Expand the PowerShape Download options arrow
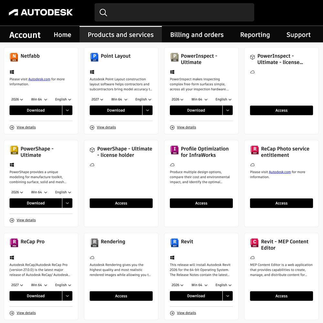 68,203
